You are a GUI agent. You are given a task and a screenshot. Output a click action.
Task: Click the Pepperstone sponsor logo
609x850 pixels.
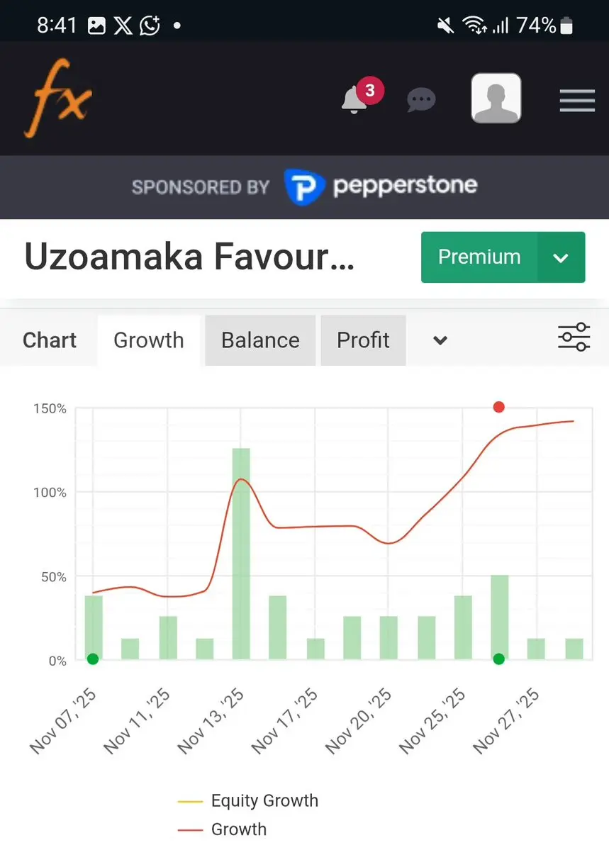381,186
